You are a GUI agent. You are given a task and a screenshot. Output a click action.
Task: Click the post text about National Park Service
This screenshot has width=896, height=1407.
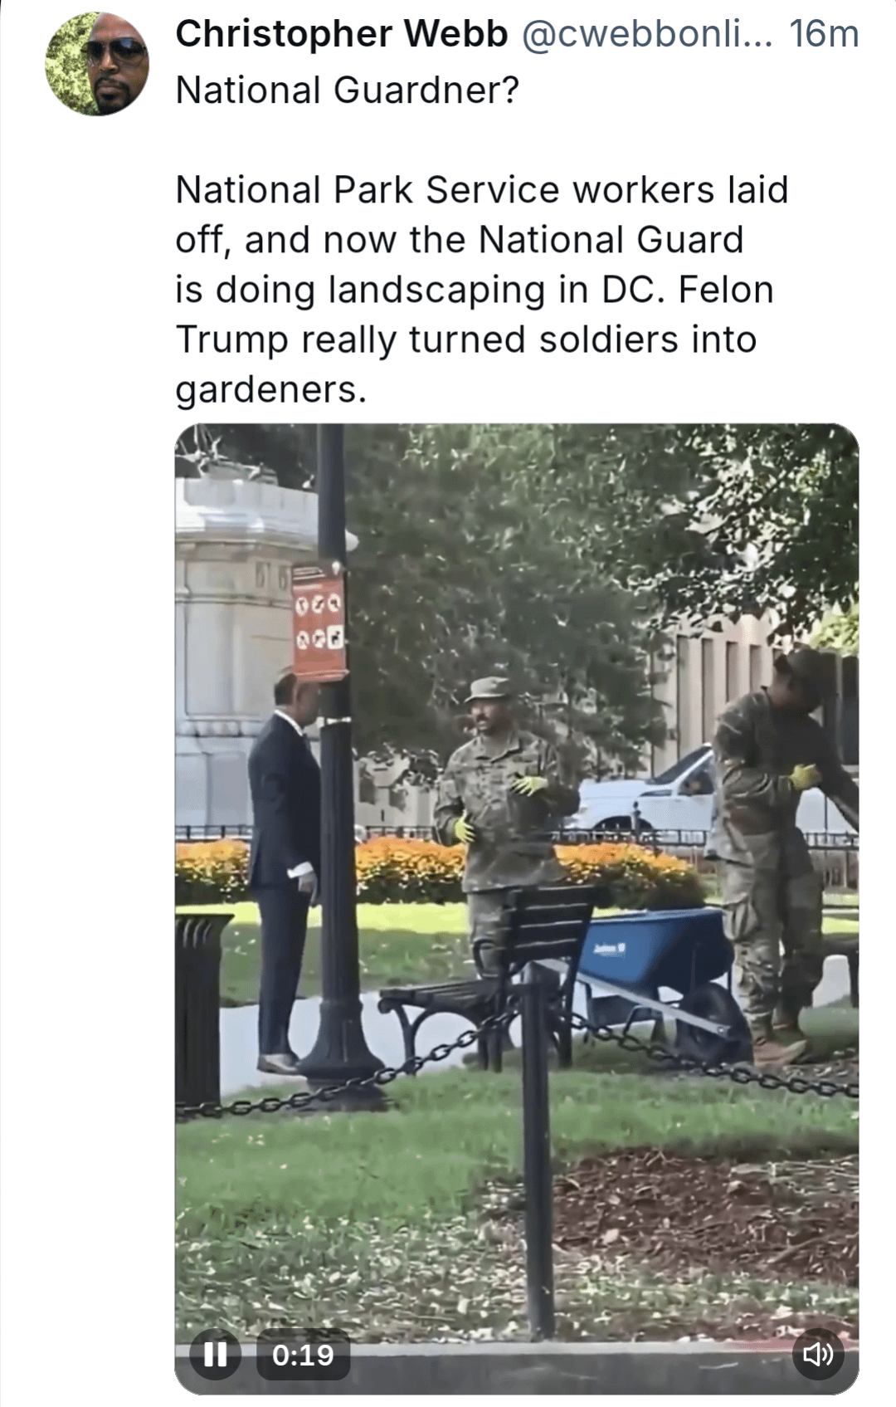click(481, 290)
